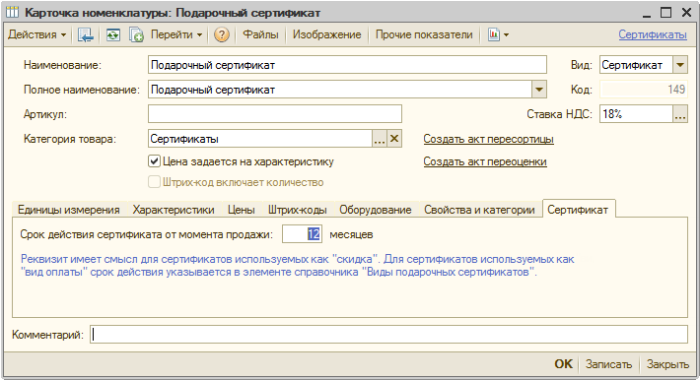700x380 pixels.
Task: Click the green reread refresh icon
Action: coord(113,34)
